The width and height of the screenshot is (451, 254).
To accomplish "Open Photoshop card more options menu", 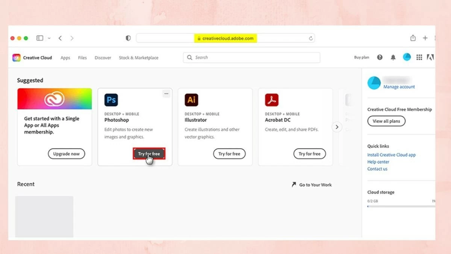I will (166, 94).
